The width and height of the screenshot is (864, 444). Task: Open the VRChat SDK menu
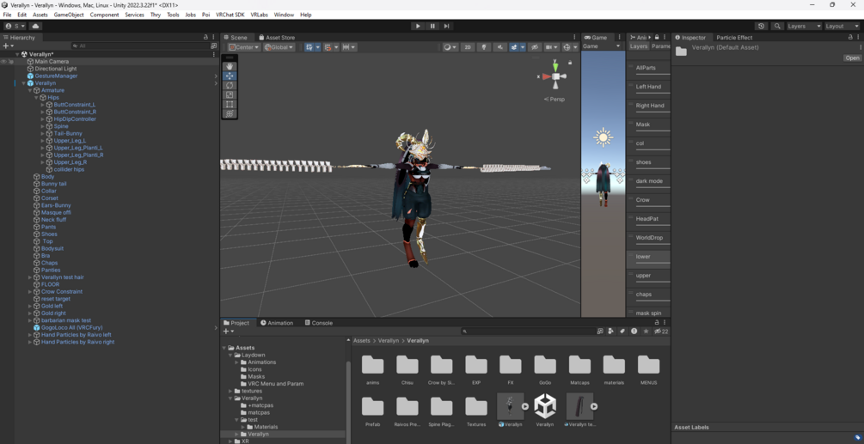point(230,15)
